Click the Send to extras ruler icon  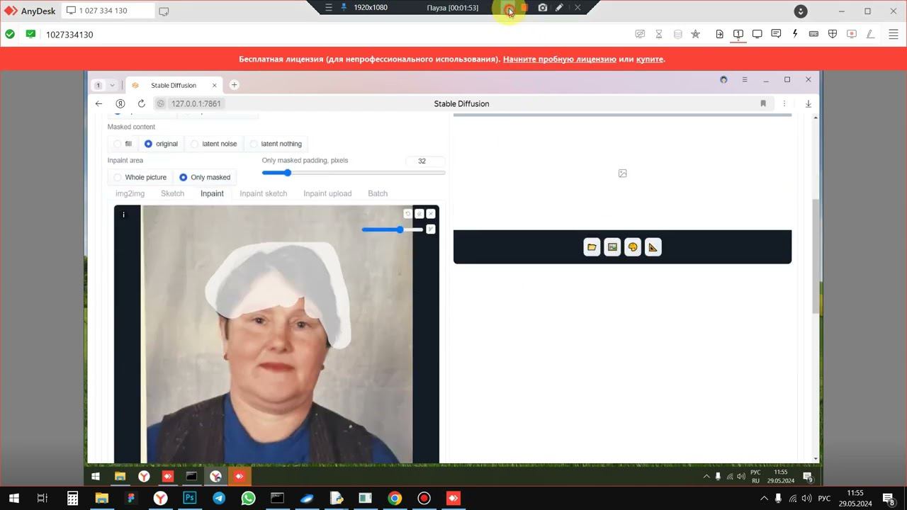(653, 247)
